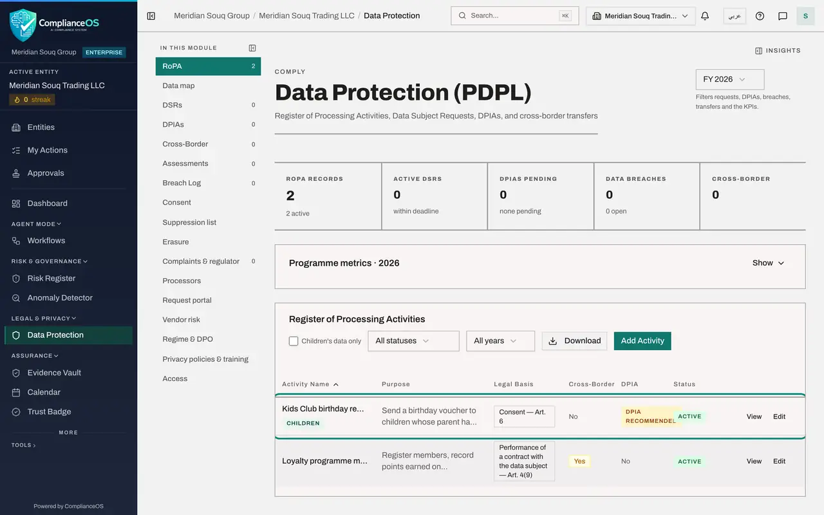
Task: Open My Actions in the sidebar
Action: (68, 150)
